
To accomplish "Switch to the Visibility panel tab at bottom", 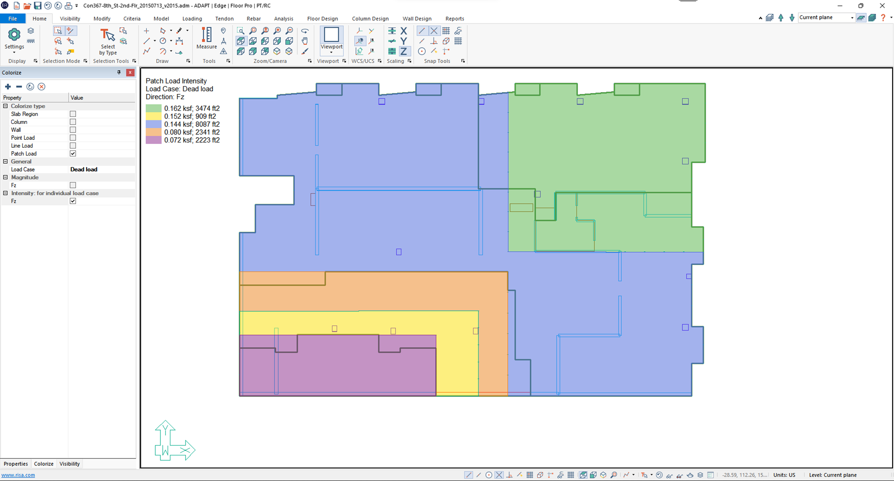I will pos(70,464).
